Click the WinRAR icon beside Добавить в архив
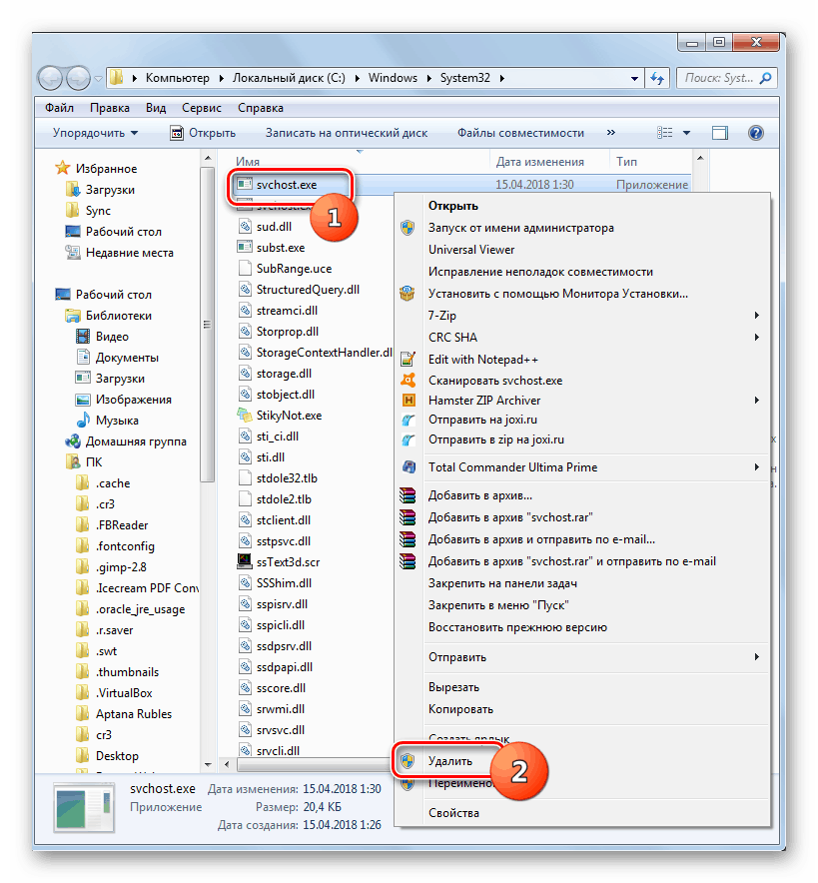 (x=408, y=494)
